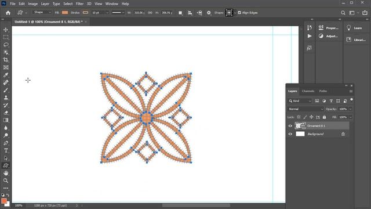This screenshot has width=371, height=209.
Task: Toggle lock image pixels
Action: [x=305, y=117]
